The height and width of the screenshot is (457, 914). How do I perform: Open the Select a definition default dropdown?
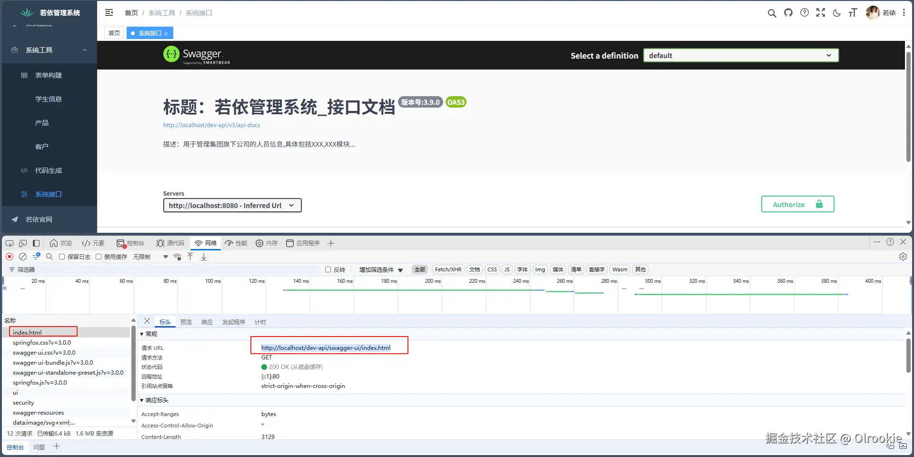741,55
